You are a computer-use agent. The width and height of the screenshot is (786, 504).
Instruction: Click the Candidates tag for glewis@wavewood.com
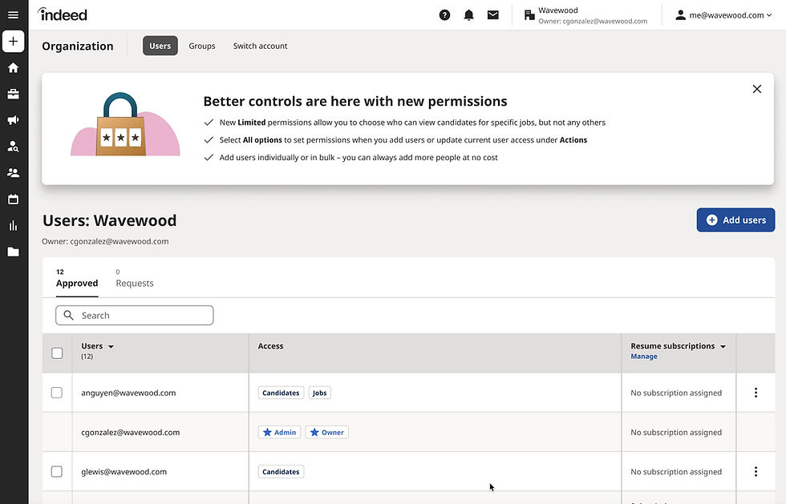(x=281, y=471)
